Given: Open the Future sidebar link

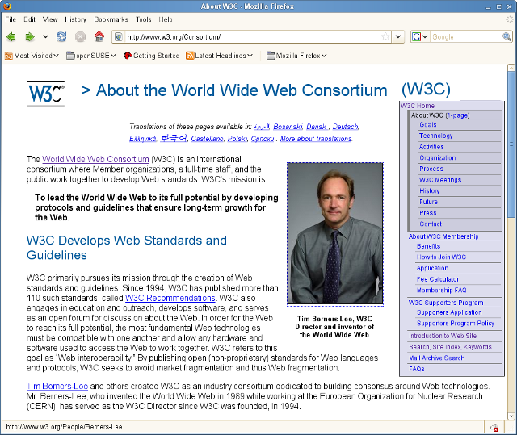Looking at the screenshot, I should coord(428,202).
